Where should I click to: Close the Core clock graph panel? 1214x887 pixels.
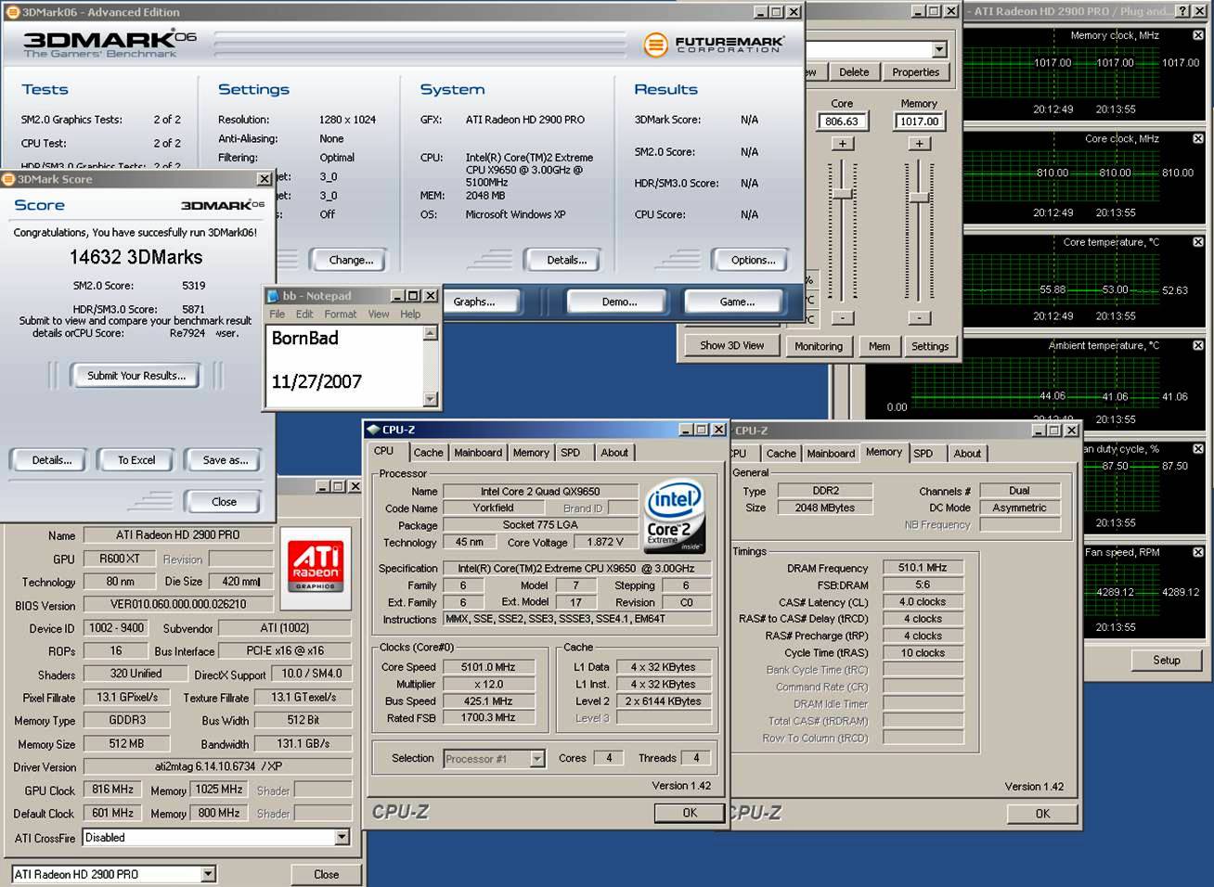(x=1197, y=138)
